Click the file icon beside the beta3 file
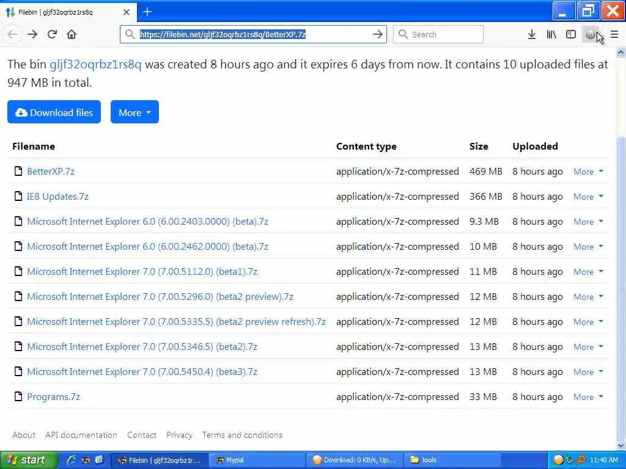This screenshot has width=626, height=469. coord(18,371)
